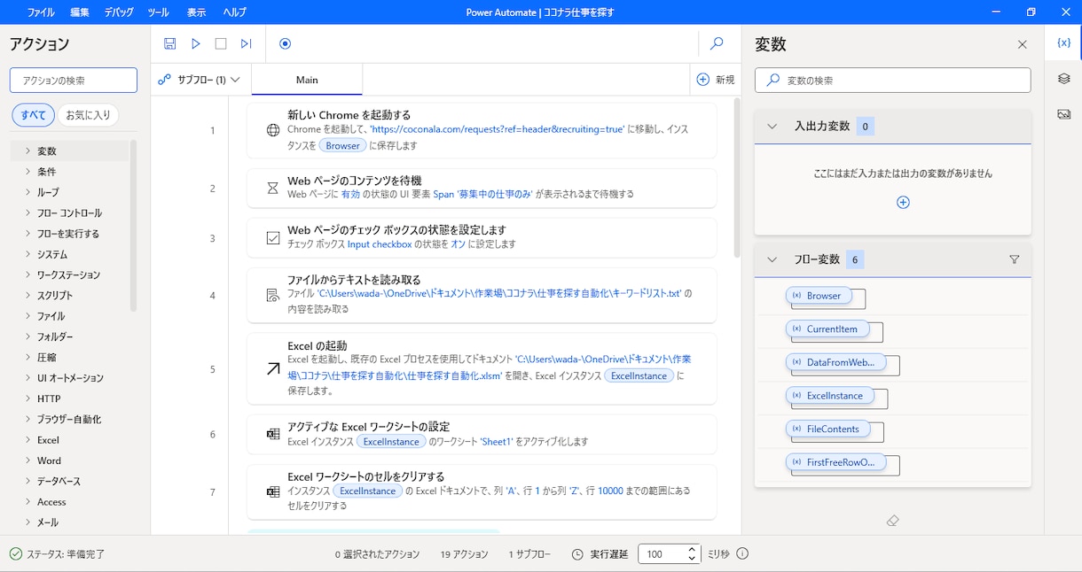The image size is (1082, 572).
Task: Click the run delay clock icon
Action: pyautogui.click(x=577, y=553)
